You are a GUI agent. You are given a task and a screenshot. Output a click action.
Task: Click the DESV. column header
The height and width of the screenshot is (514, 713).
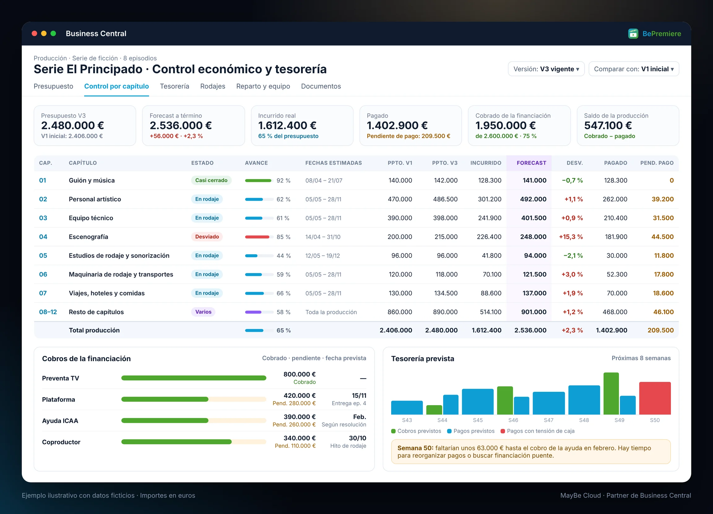point(575,163)
